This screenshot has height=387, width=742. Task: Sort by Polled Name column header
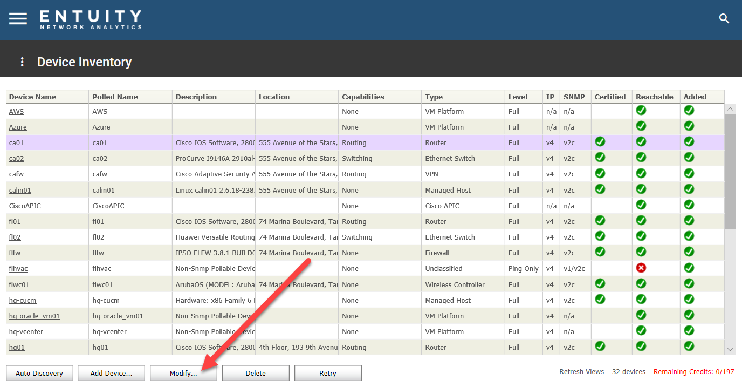point(130,97)
